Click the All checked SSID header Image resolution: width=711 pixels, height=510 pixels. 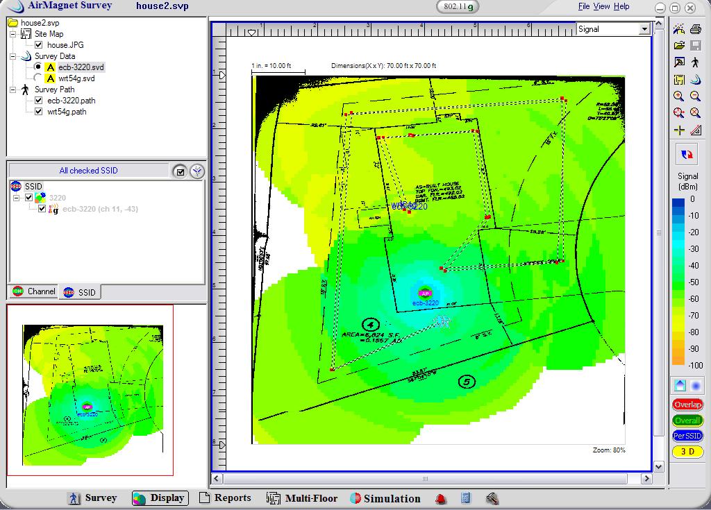(89, 171)
